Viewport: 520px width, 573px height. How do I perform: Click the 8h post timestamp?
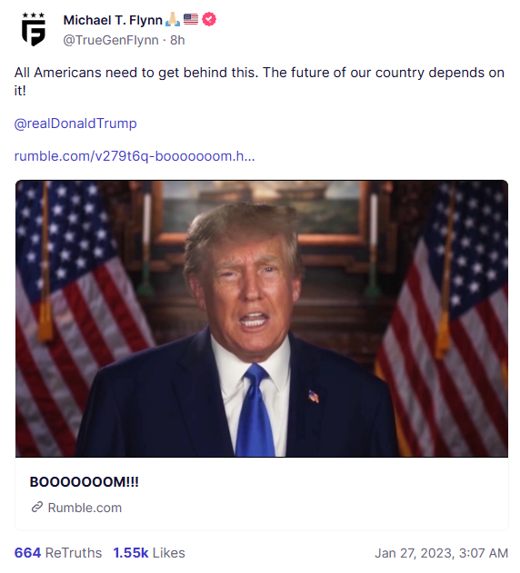pos(177,40)
